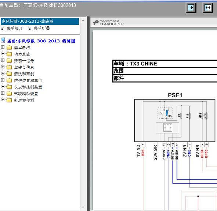Click the CM3 wire label

point(189,153)
